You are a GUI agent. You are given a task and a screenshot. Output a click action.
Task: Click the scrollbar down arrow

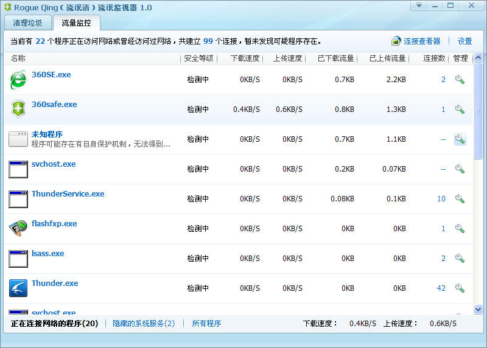478,309
